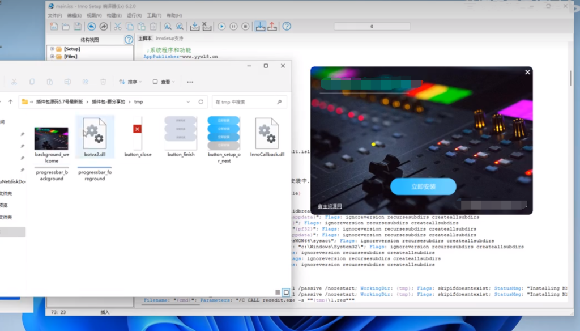Click the Cut scissors icon in Inno Setup
Screen dimensions: 580x331
[x=117, y=27]
